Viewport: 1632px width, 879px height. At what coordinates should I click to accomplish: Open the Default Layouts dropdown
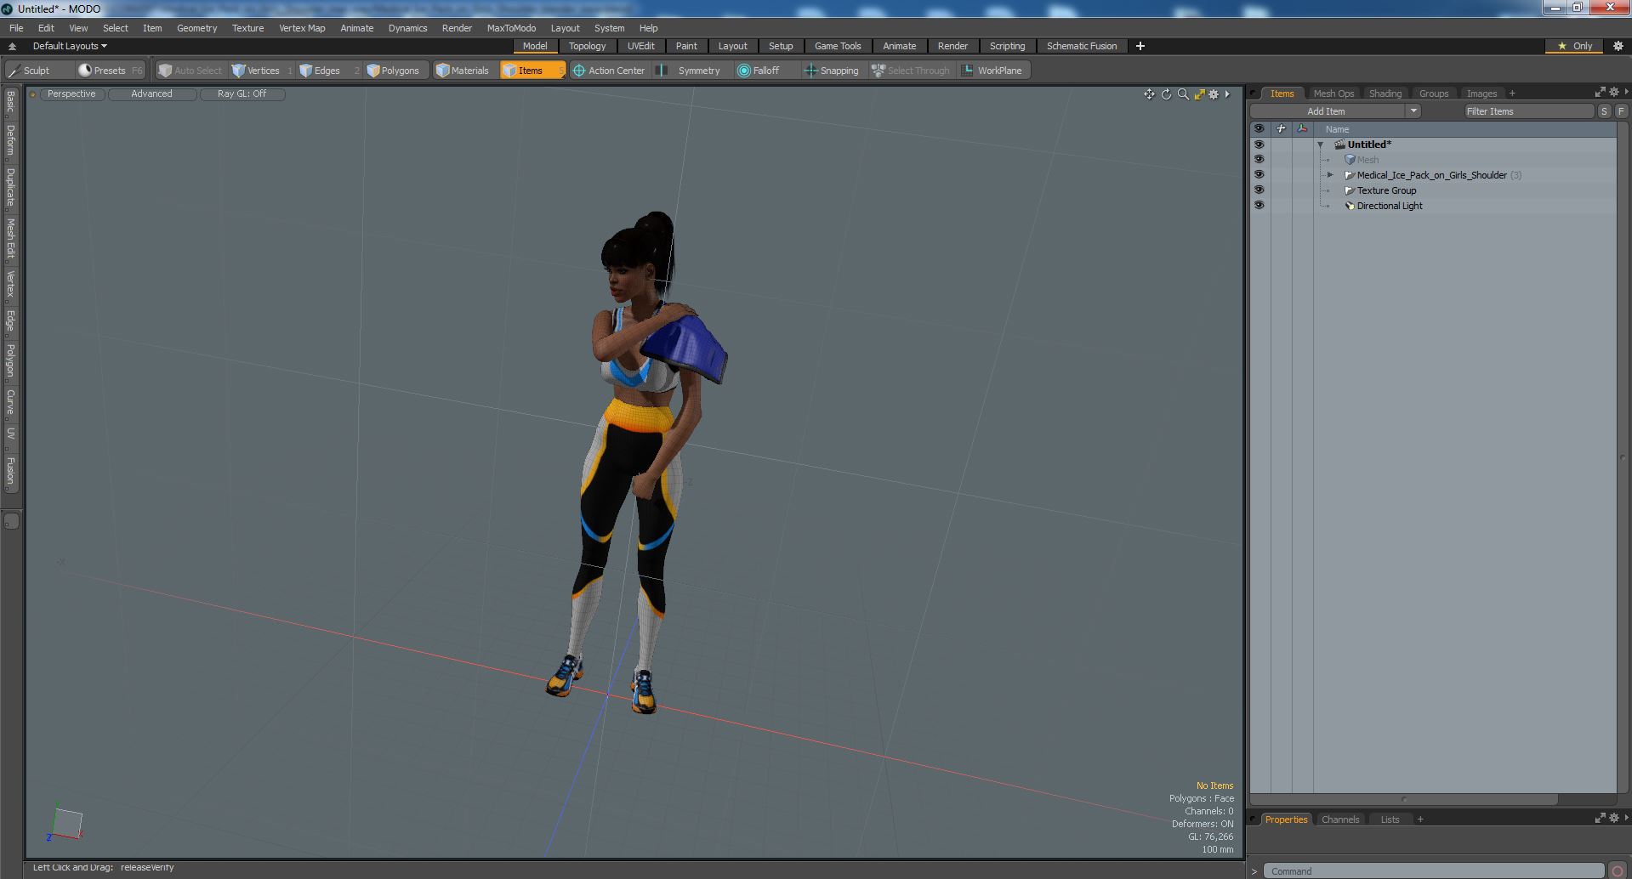point(70,46)
